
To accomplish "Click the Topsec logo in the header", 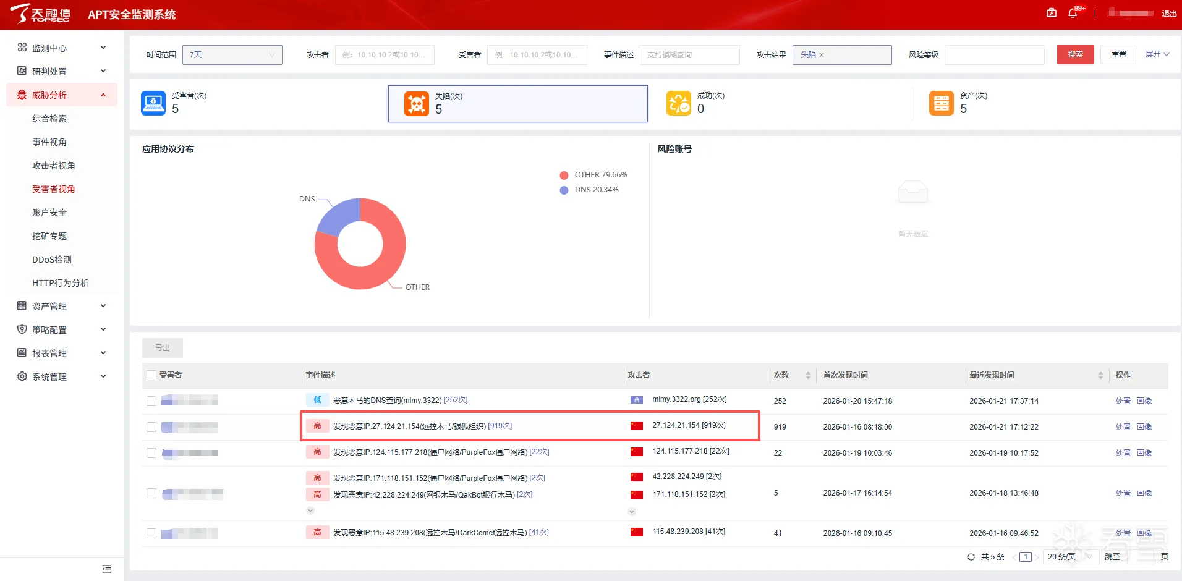I will click(40, 14).
